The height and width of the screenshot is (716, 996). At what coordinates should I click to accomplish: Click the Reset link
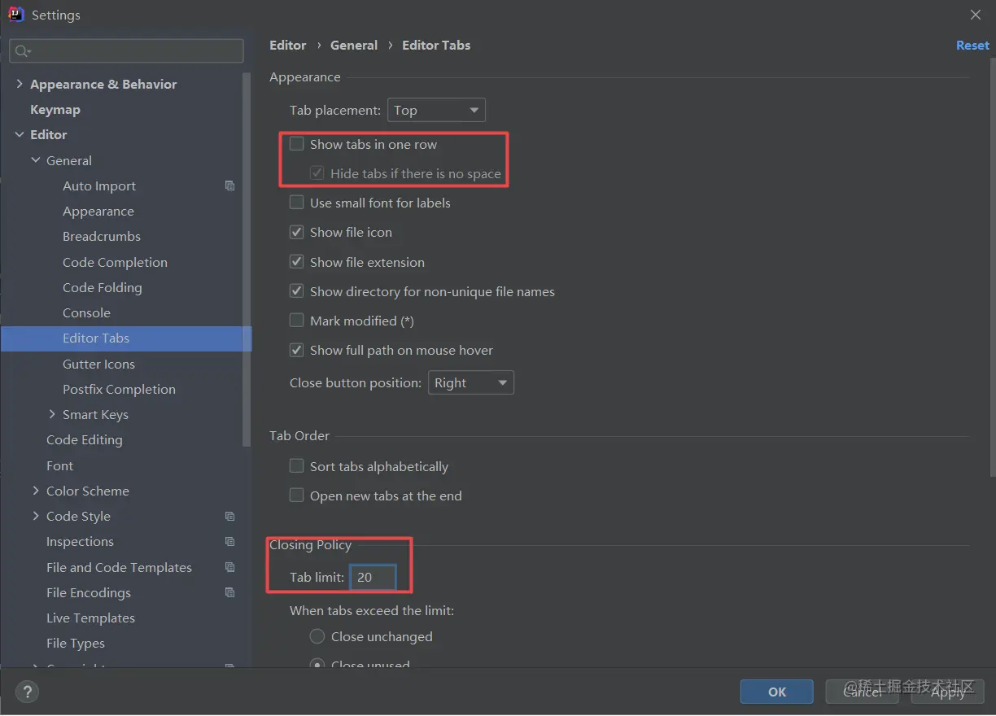pos(972,46)
